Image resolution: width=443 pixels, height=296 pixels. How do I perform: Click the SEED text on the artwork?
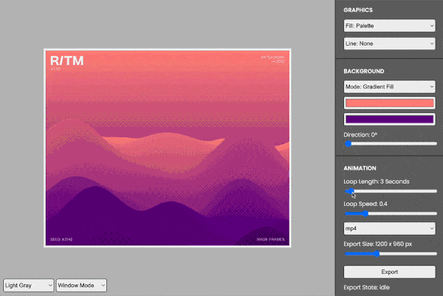pos(61,240)
